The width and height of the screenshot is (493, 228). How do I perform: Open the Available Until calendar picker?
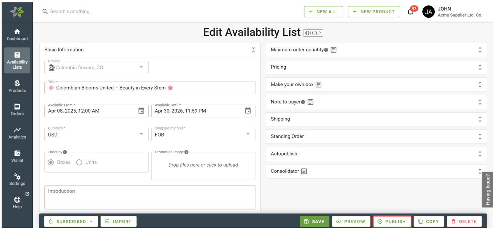[248, 111]
